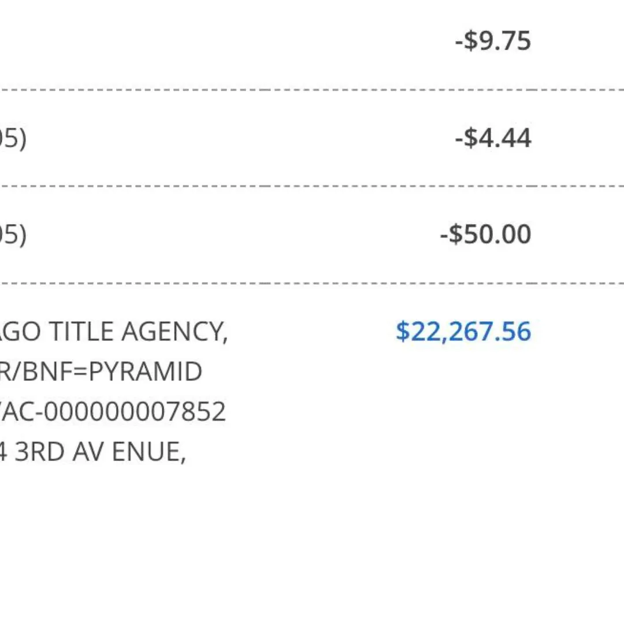
Task: Select the -$4.44 transaction amount
Action: point(493,138)
